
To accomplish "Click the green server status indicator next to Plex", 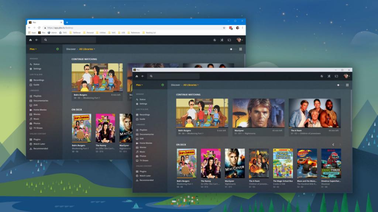I will coord(162,85).
